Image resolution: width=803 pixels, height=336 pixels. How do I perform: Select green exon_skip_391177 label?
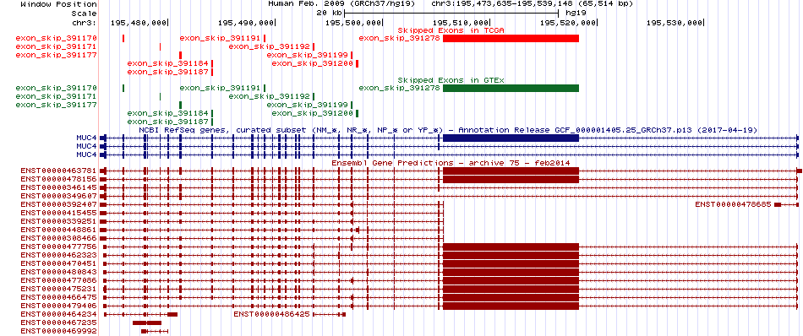(x=57, y=105)
